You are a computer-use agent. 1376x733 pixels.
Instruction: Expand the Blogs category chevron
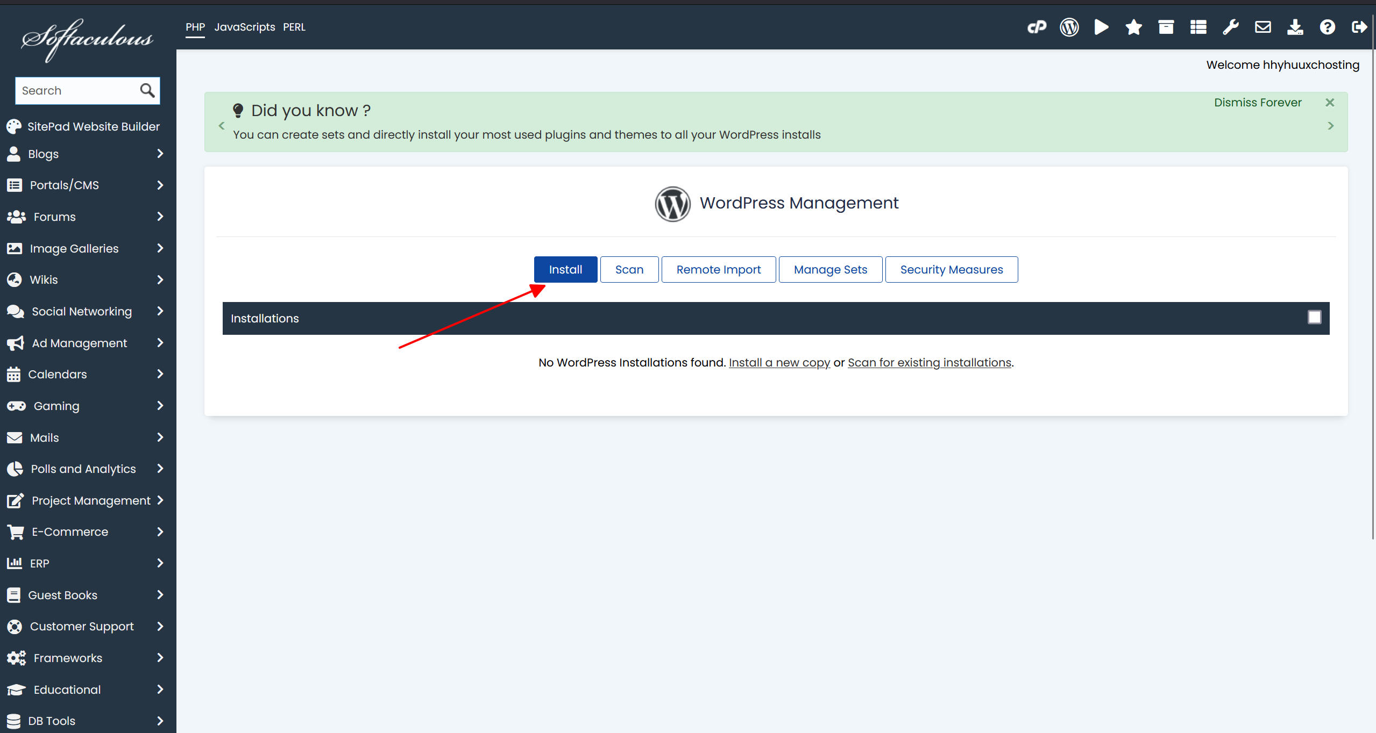tap(160, 154)
